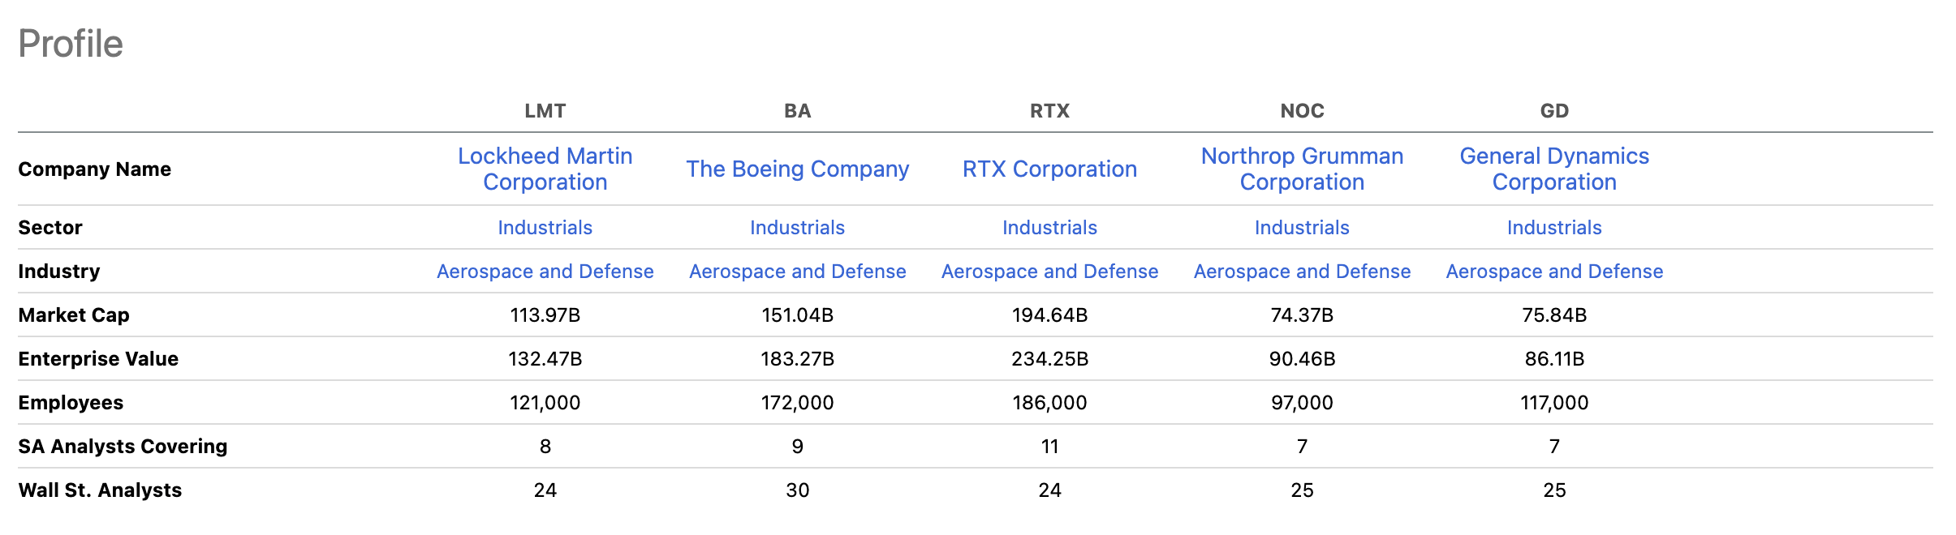The height and width of the screenshot is (535, 1956).
Task: Click the Industrials sector link for NOC
Action: pos(1303,228)
